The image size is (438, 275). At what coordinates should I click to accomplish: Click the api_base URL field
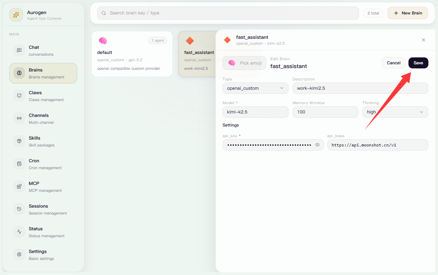click(378, 145)
